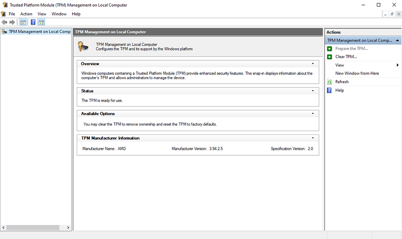The height and width of the screenshot is (239, 402).
Task: Collapse the Actions pane TPM Management header
Action: tap(397, 41)
